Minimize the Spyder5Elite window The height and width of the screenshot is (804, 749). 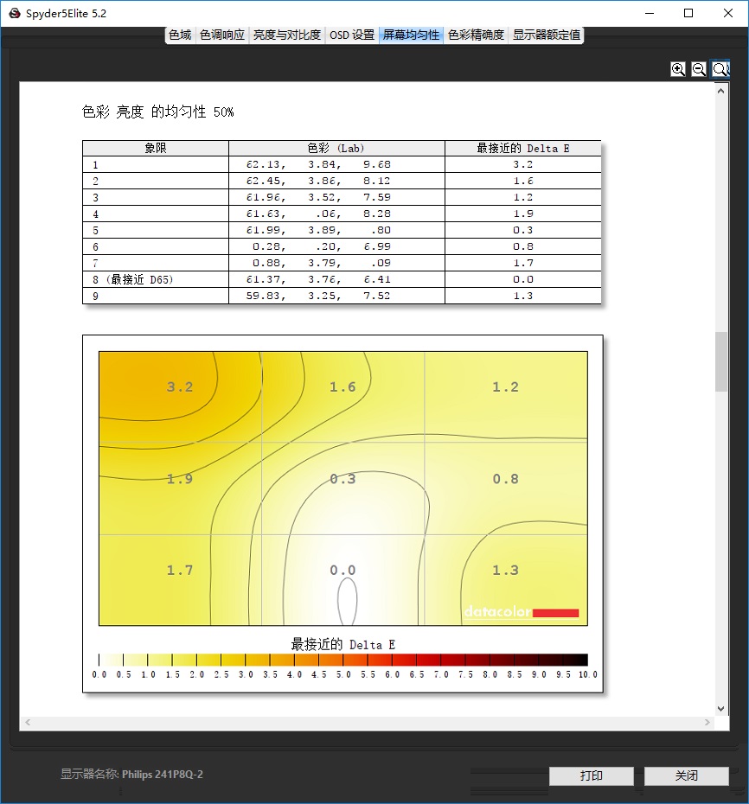[650, 13]
